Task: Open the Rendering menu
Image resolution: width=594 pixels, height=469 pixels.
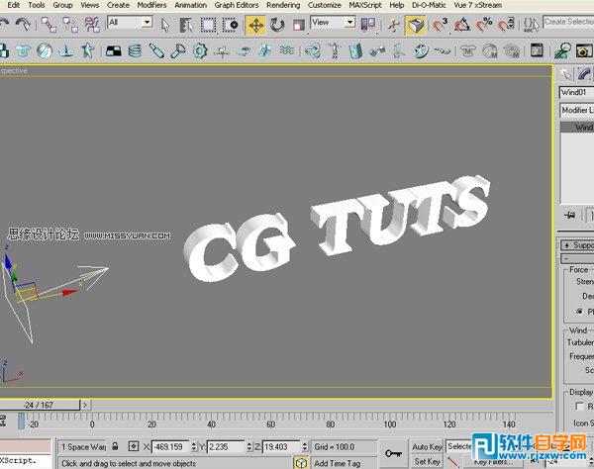Action: point(283,5)
